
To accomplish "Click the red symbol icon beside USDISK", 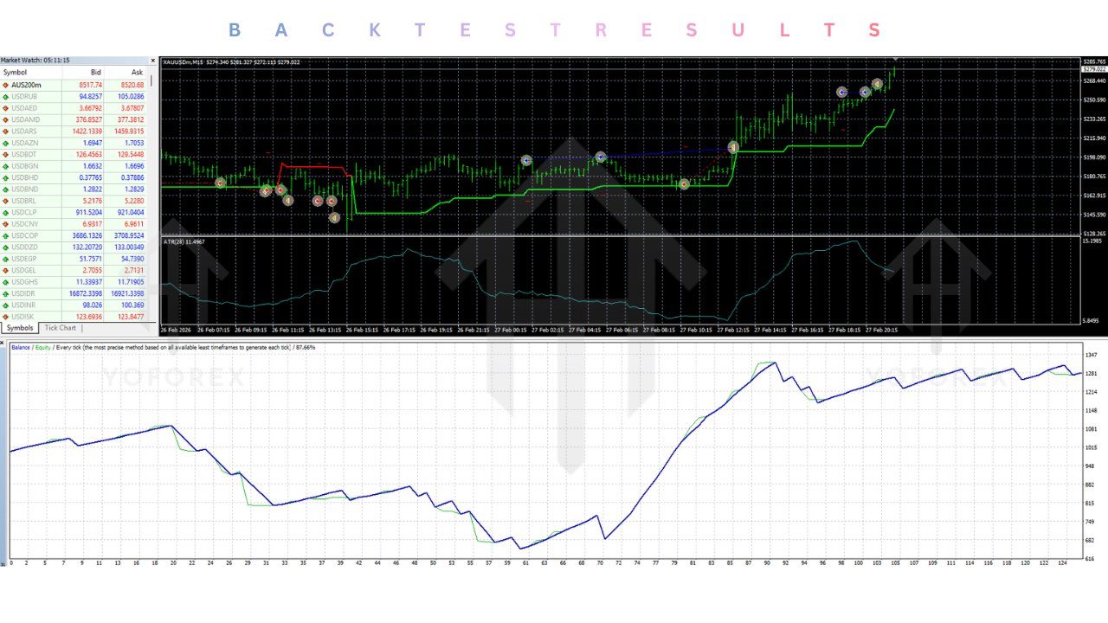I will (7, 316).
